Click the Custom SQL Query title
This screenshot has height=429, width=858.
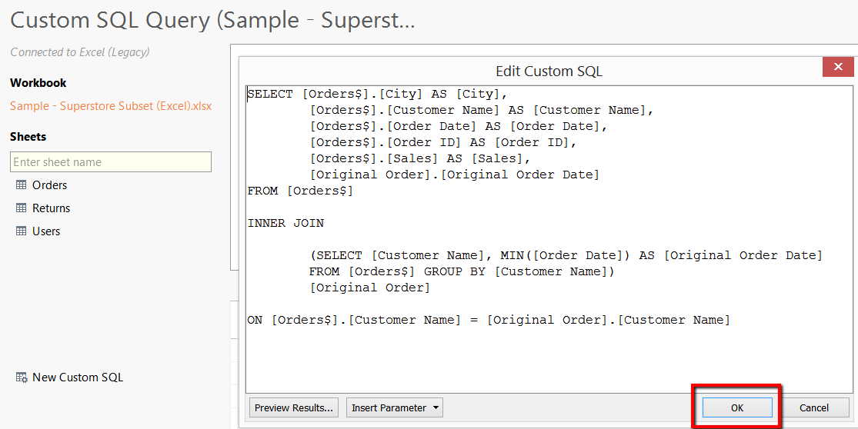[x=212, y=21]
